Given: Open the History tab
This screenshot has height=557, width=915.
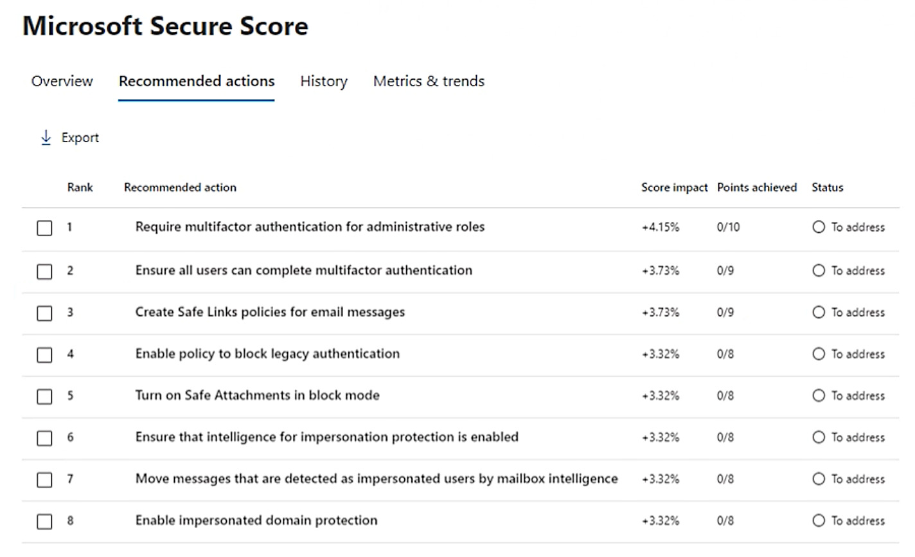Looking at the screenshot, I should coord(324,81).
